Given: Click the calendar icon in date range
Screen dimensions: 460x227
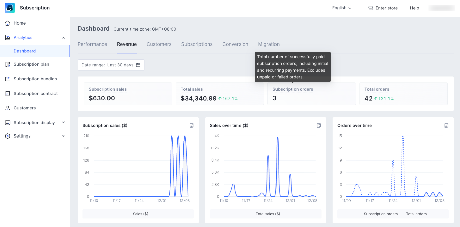Looking at the screenshot, I should click(x=138, y=65).
